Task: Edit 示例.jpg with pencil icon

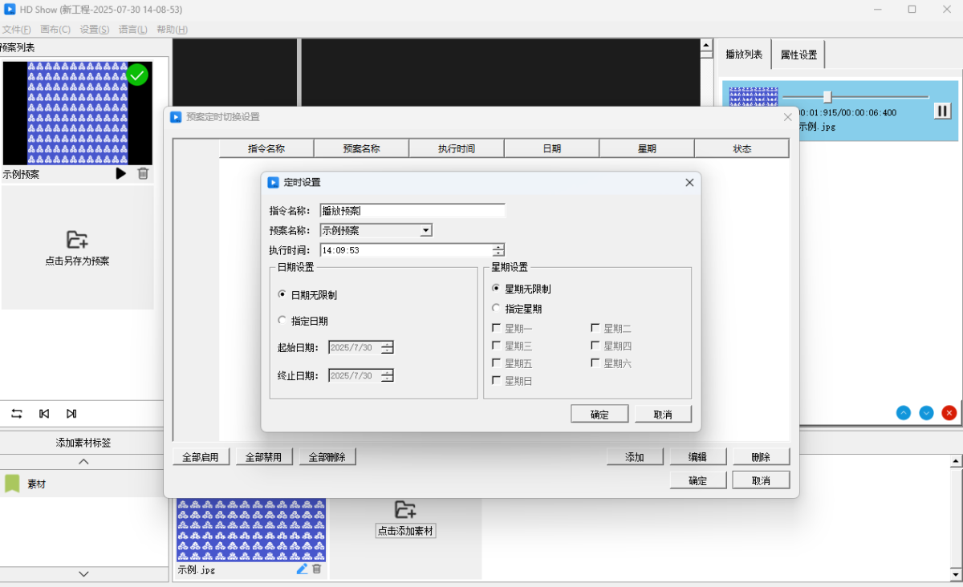Action: point(302,569)
